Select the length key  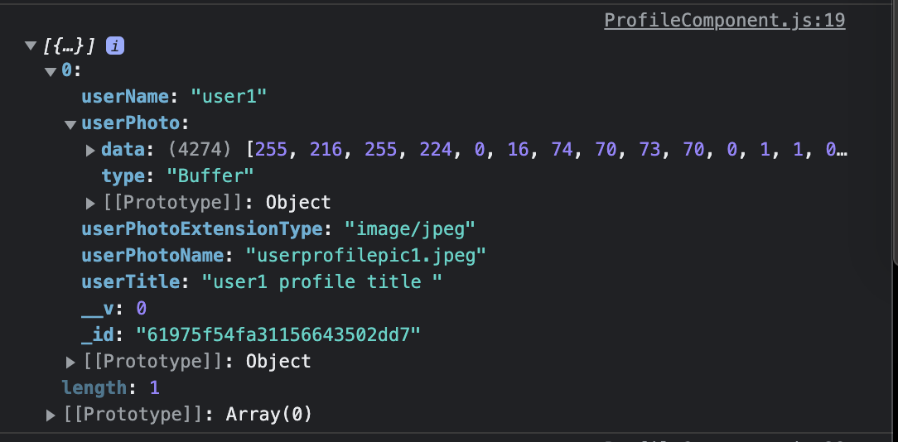94,388
